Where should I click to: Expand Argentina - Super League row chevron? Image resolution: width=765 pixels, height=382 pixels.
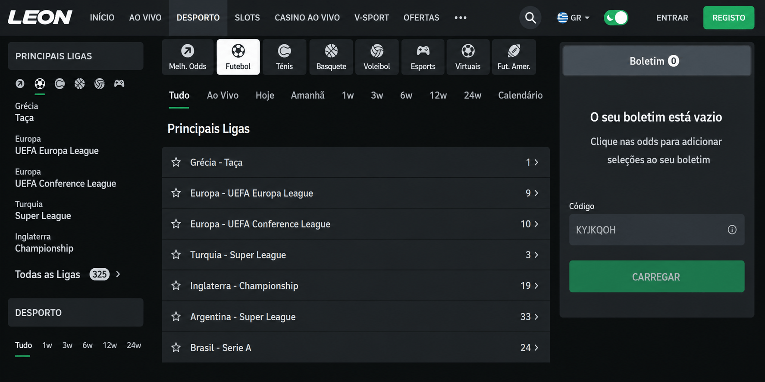[x=536, y=317]
